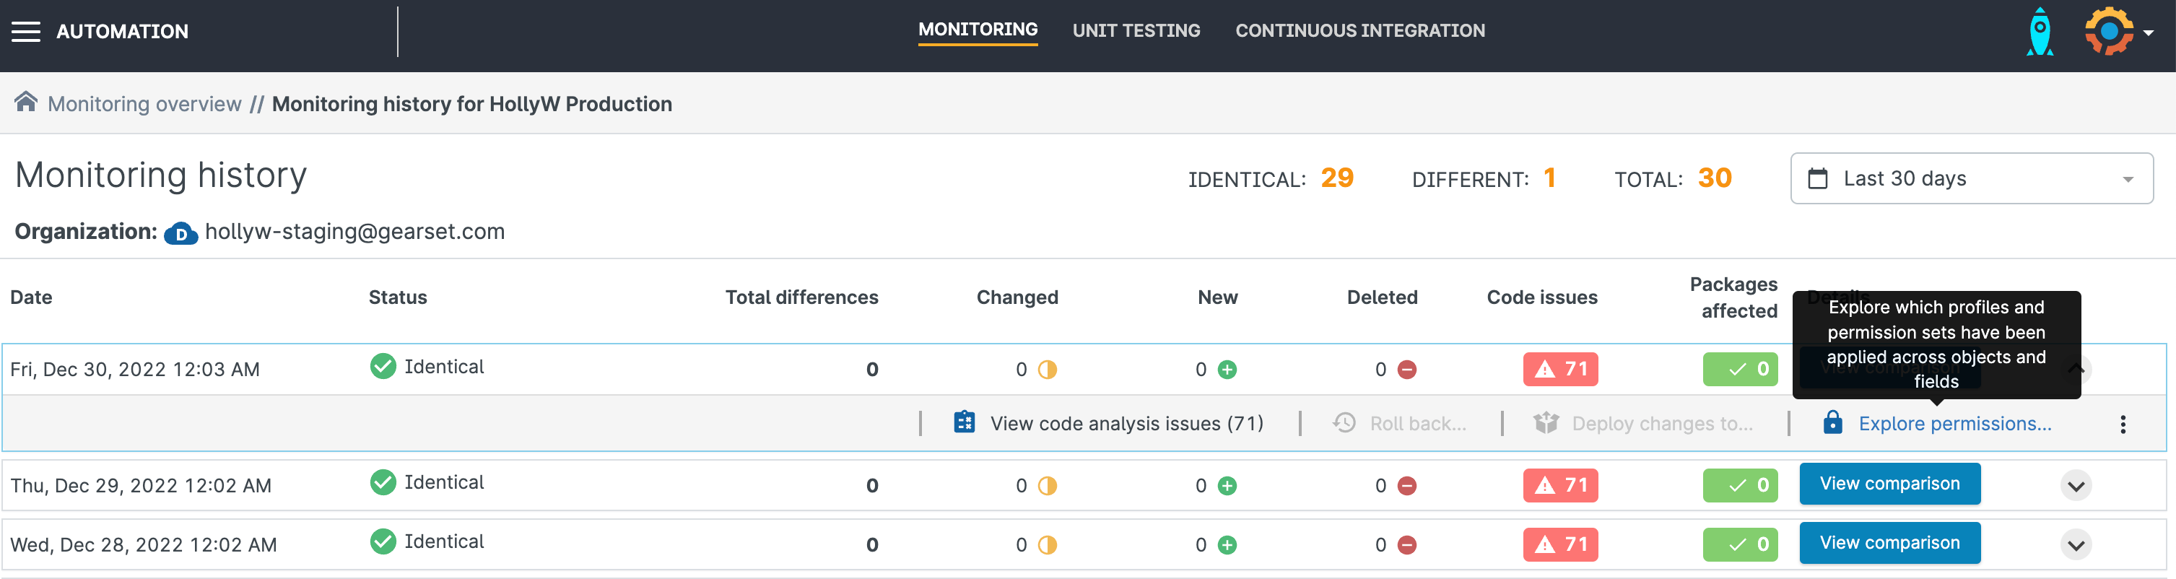Click the rocket icon in header

(2039, 32)
